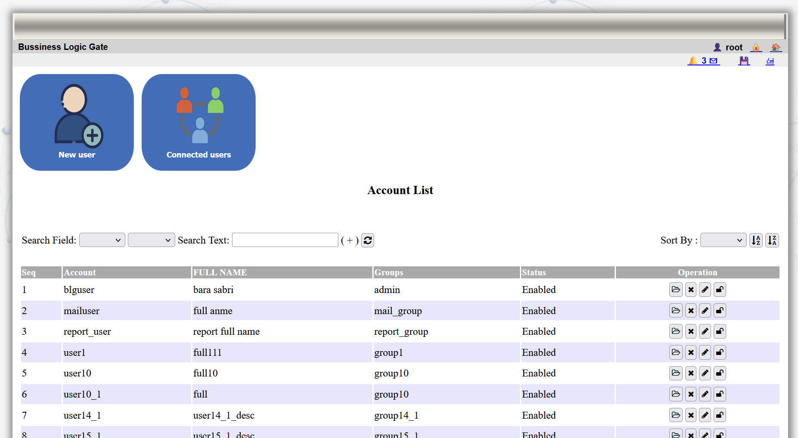Open the Connected users tile

coord(198,122)
